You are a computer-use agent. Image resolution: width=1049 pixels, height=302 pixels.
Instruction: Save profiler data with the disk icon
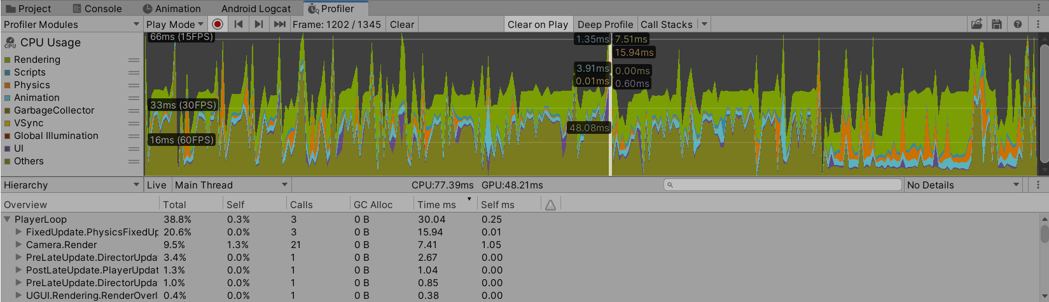click(997, 24)
